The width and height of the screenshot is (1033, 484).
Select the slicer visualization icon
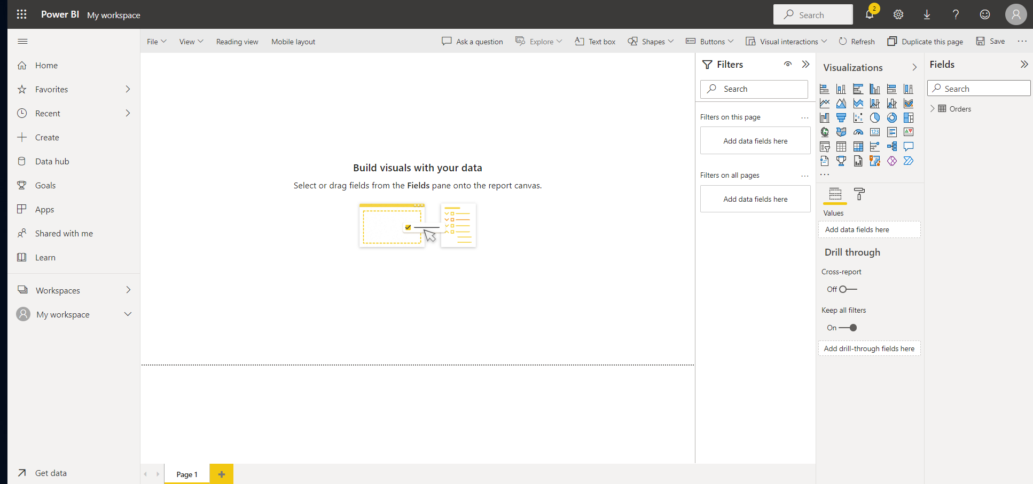(824, 146)
